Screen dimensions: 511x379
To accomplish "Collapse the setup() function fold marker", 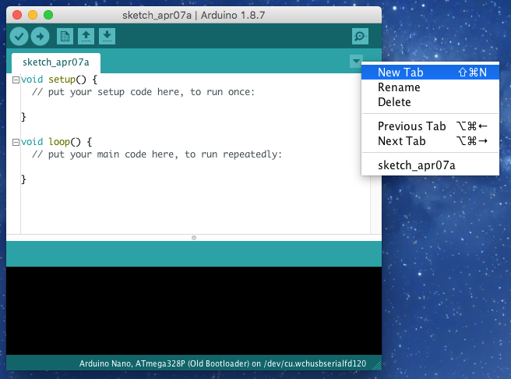I will pyautogui.click(x=16, y=80).
